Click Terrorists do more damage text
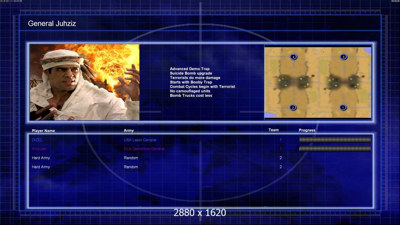Viewport: 400px width, 225px height. tap(195, 78)
